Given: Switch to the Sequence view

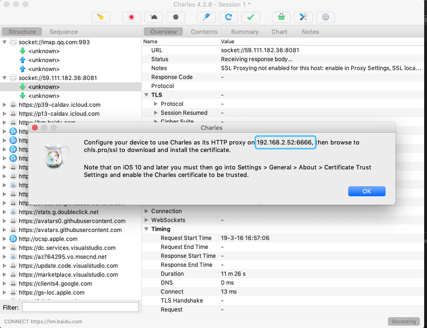Looking at the screenshot, I should tap(64, 32).
